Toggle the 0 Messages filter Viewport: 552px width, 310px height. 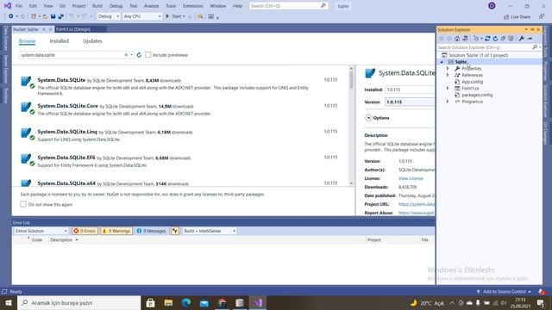point(152,231)
